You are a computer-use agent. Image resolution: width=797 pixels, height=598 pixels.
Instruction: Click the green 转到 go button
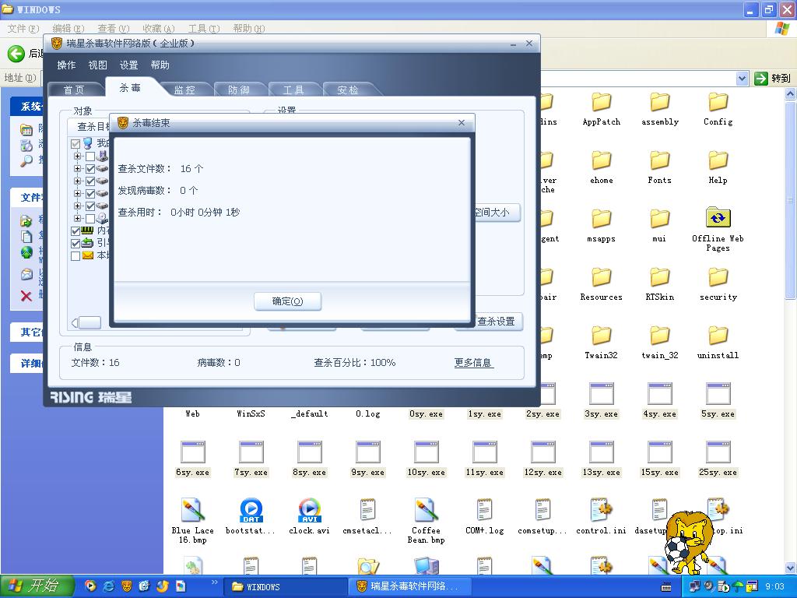point(773,79)
